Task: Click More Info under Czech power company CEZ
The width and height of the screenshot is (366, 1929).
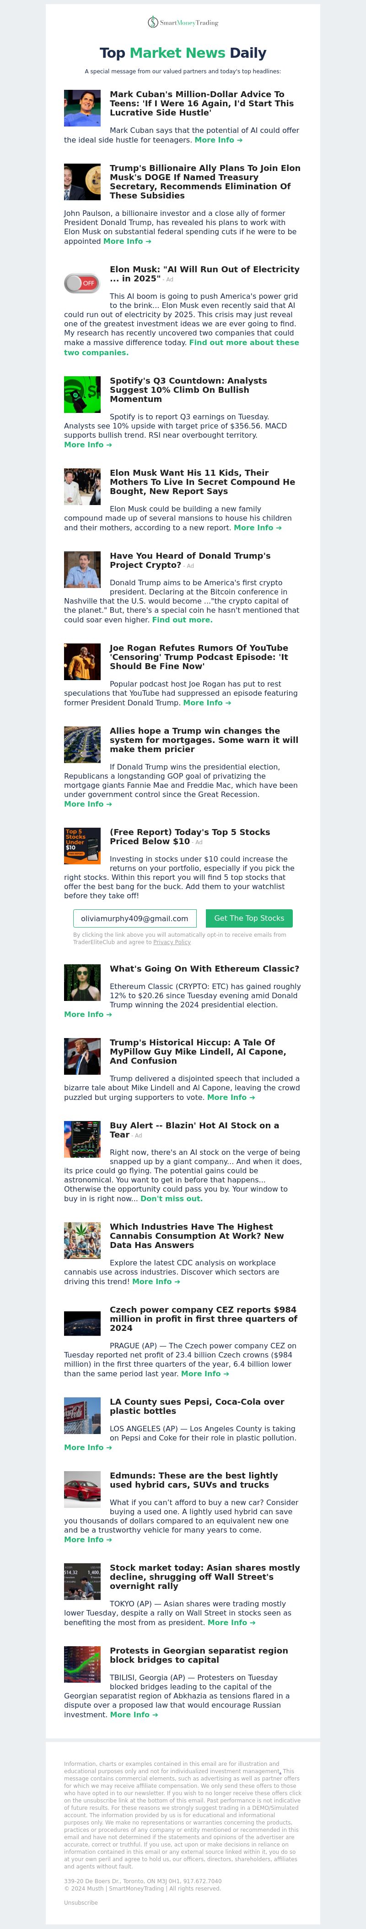Action: point(205,1374)
